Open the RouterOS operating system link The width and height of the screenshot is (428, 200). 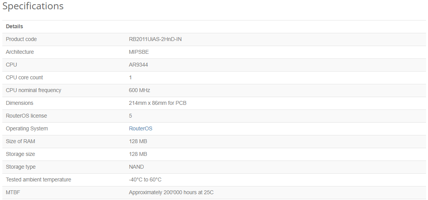click(x=141, y=128)
